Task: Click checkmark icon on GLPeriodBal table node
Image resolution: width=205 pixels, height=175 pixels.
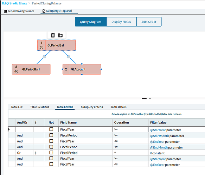Action: (x=41, y=48)
